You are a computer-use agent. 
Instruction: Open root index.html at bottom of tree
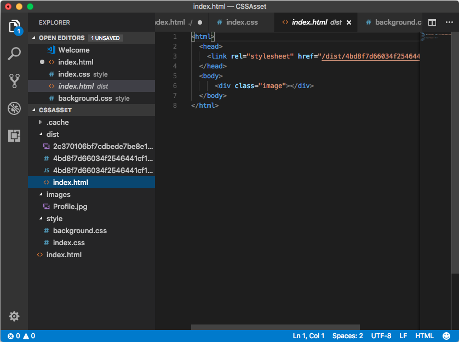pyautogui.click(x=91, y=254)
